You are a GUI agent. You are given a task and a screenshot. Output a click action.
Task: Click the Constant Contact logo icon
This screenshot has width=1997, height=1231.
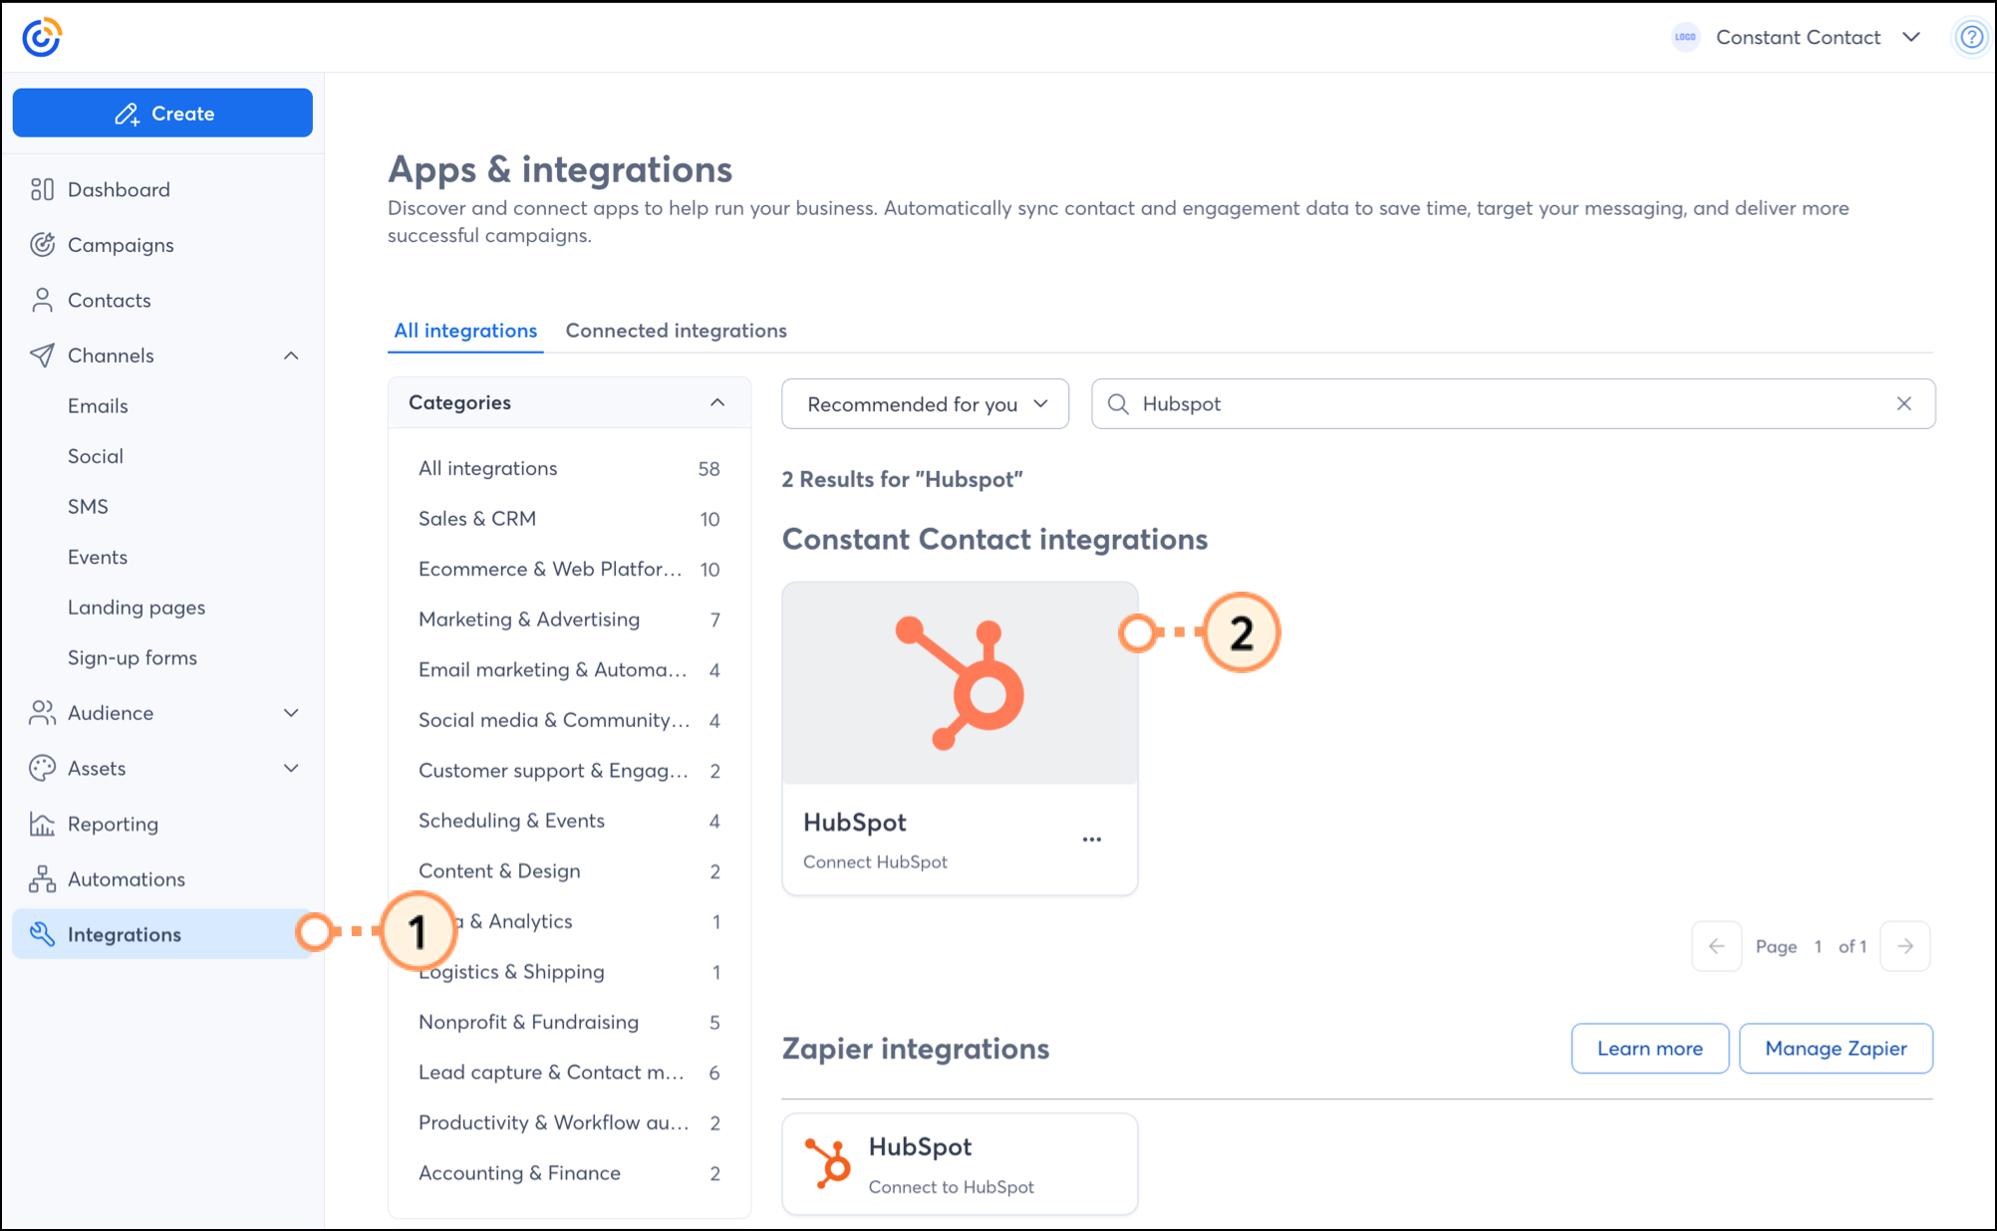pos(42,37)
